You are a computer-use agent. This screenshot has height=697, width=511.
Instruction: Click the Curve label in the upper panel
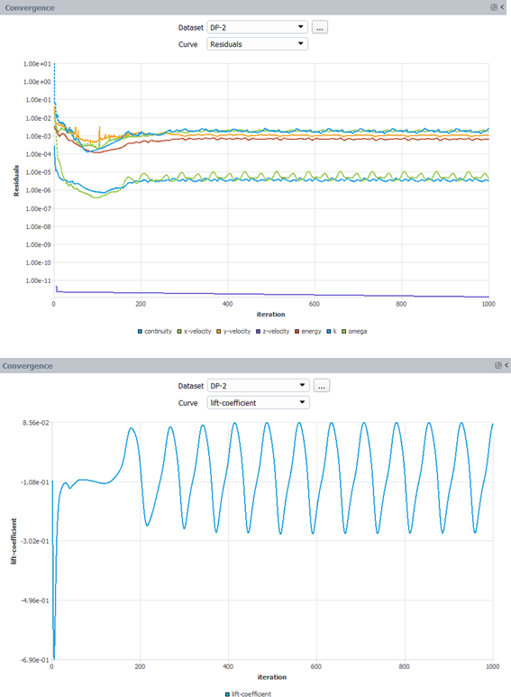coord(188,44)
